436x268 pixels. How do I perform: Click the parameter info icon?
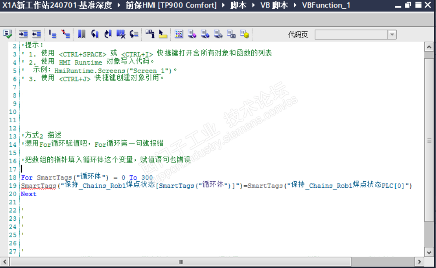click(150, 34)
